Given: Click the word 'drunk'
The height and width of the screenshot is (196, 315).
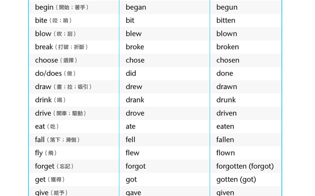Looking at the screenshot, I should click(x=226, y=100).
